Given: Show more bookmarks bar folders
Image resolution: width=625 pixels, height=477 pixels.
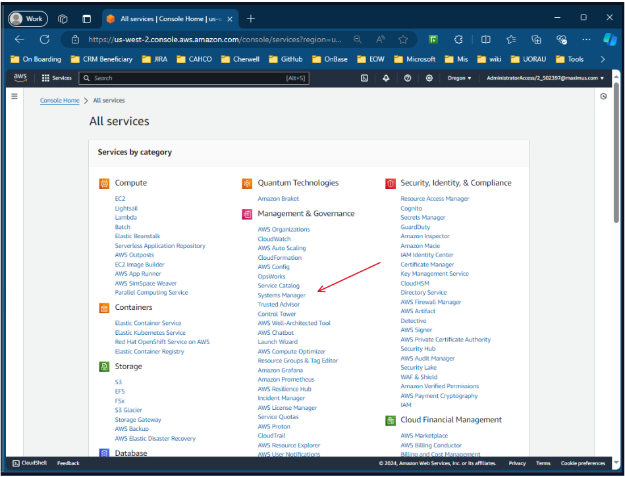Looking at the screenshot, I should click(602, 59).
